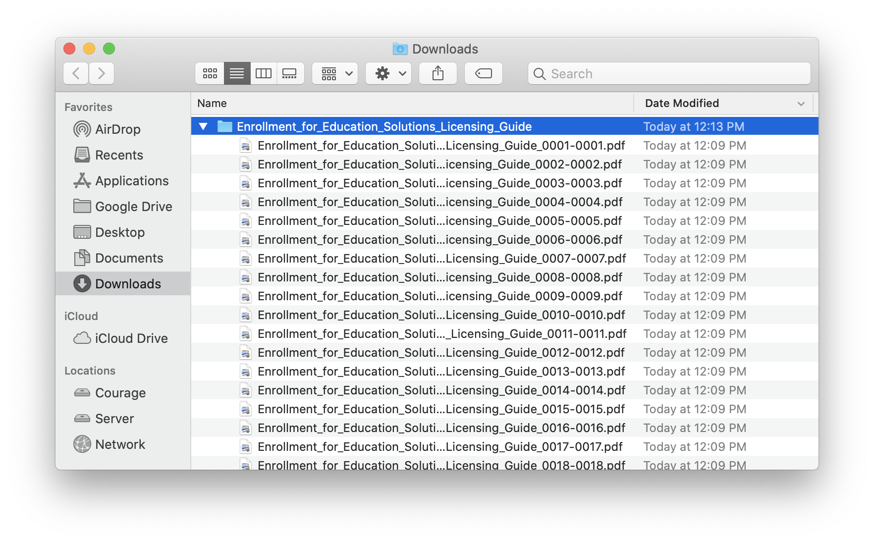Image resolution: width=874 pixels, height=543 pixels.
Task: Click the PDF icon of the 0001-0001 file
Action: coord(246,146)
